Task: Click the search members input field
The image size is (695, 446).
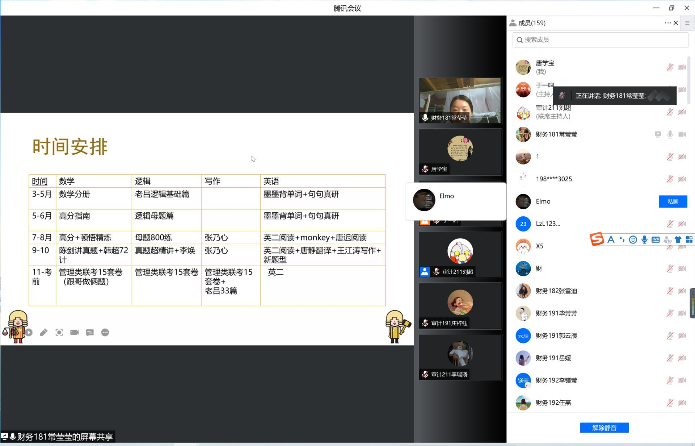Action: coord(600,39)
